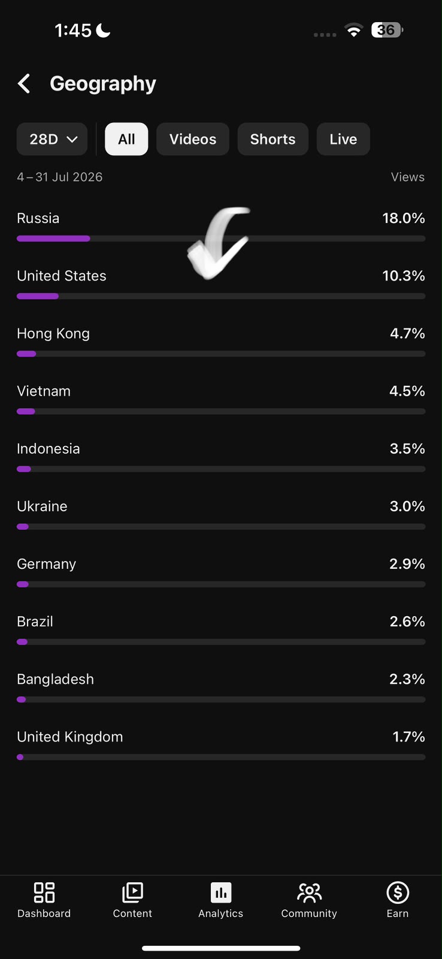This screenshot has width=442, height=959.
Task: Switch to the Live filter chip
Action: (343, 139)
